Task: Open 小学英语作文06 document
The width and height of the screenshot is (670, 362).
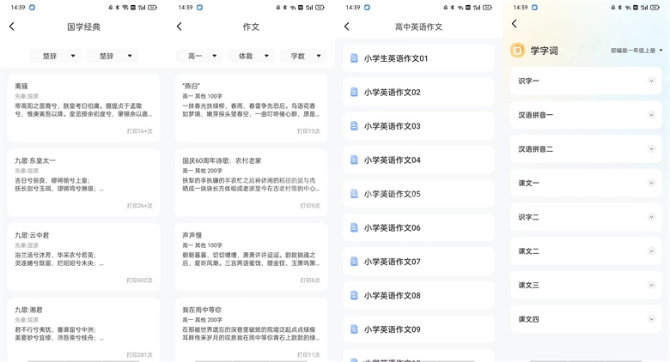Action: pos(419,227)
